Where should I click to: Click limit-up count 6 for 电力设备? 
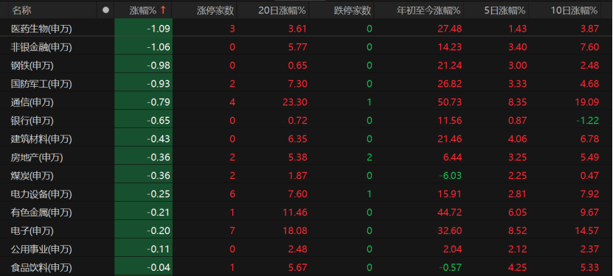232,194
